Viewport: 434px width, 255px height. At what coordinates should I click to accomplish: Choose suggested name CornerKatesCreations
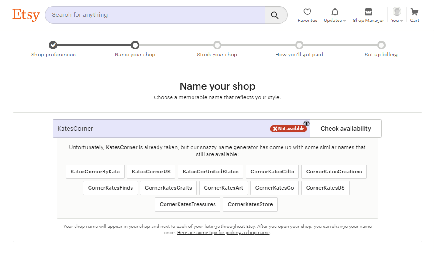tap(334, 172)
